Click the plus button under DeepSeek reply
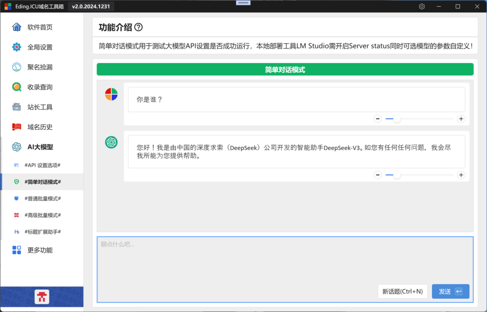The width and height of the screenshot is (487, 312). (461, 175)
